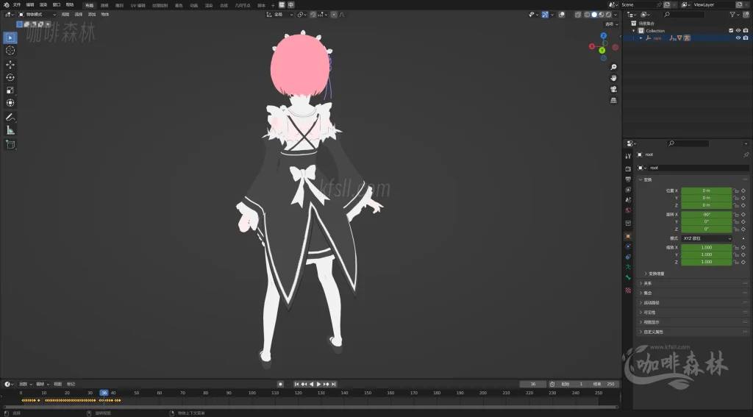The height and width of the screenshot is (417, 753).
Task: Open the Bone properties tab icon
Action: (628, 278)
